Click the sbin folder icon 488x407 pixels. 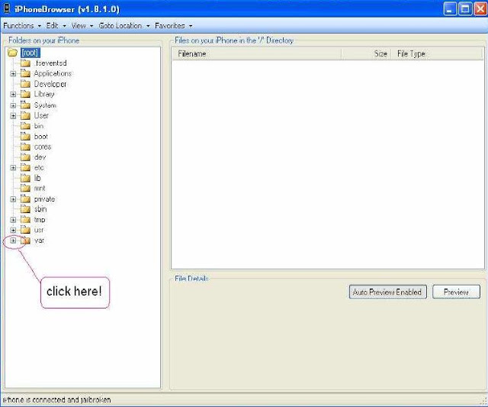25,209
